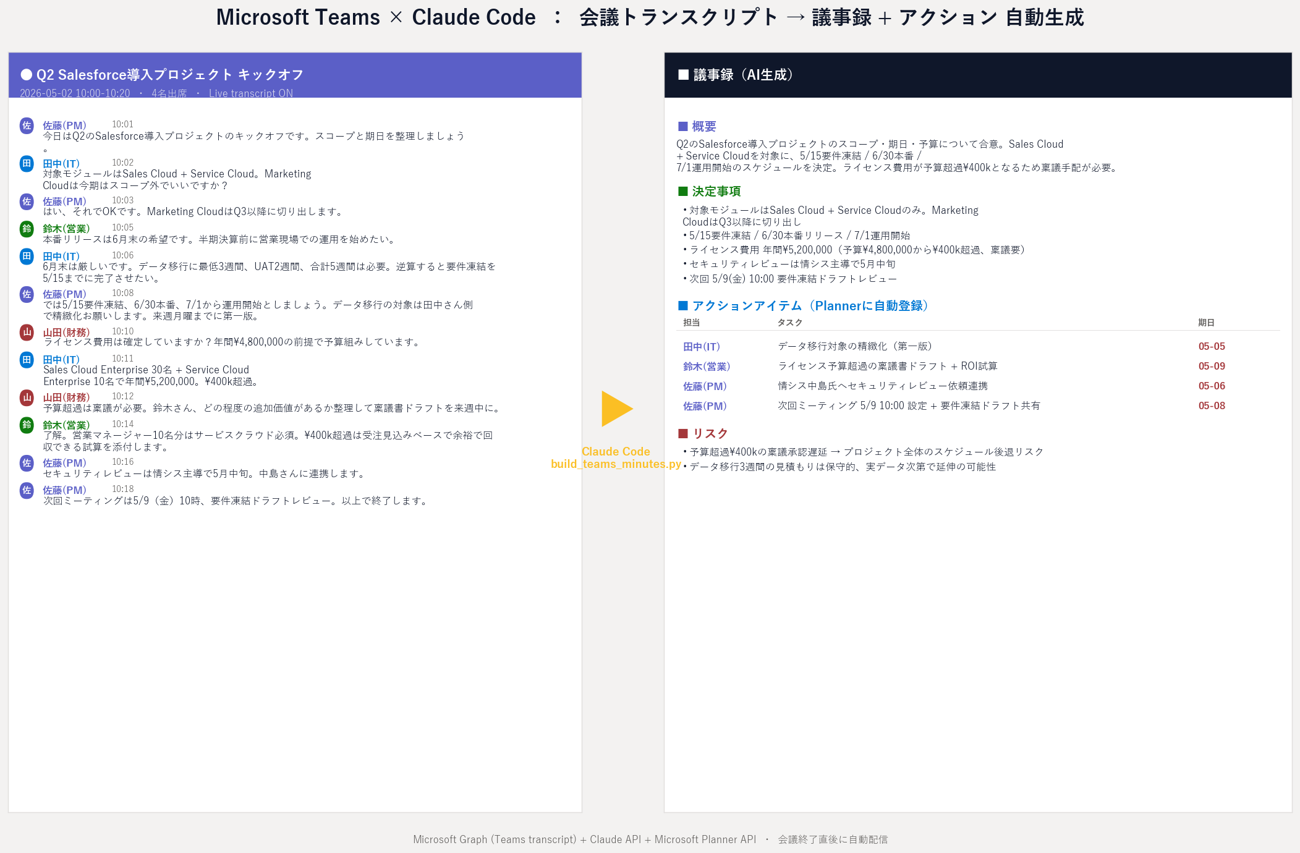
Task: Click the speaker name 田中(IT) at 10:11
Action: point(61,360)
